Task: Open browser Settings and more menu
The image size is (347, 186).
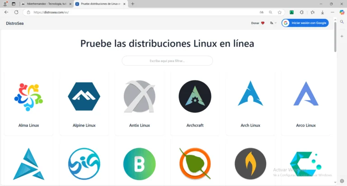Action: tap(333, 12)
